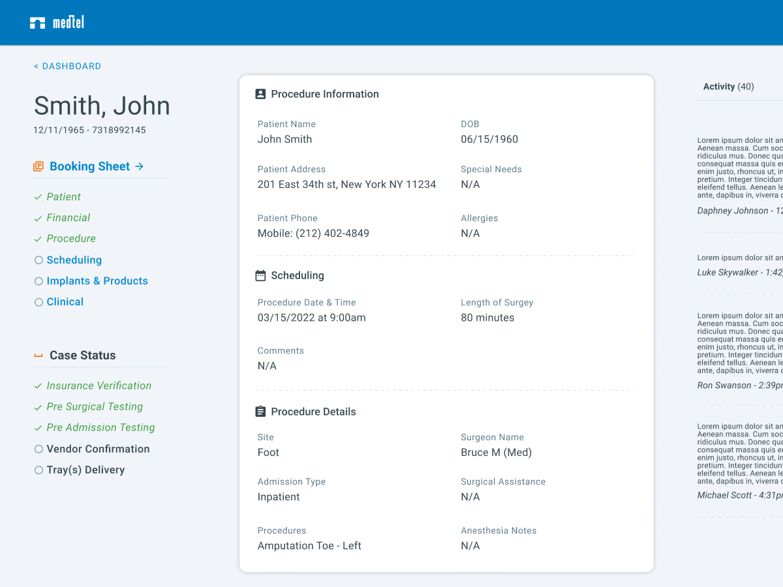The height and width of the screenshot is (587, 783).
Task: Open the Scheduling link in the sidebar
Action: (74, 260)
